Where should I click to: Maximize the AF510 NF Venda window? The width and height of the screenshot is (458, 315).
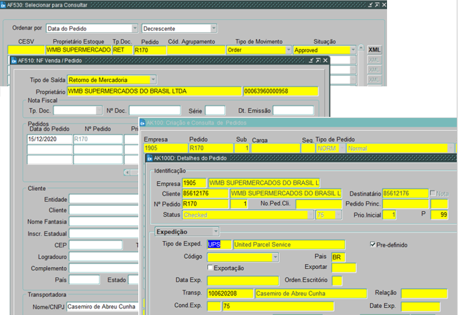(318, 60)
